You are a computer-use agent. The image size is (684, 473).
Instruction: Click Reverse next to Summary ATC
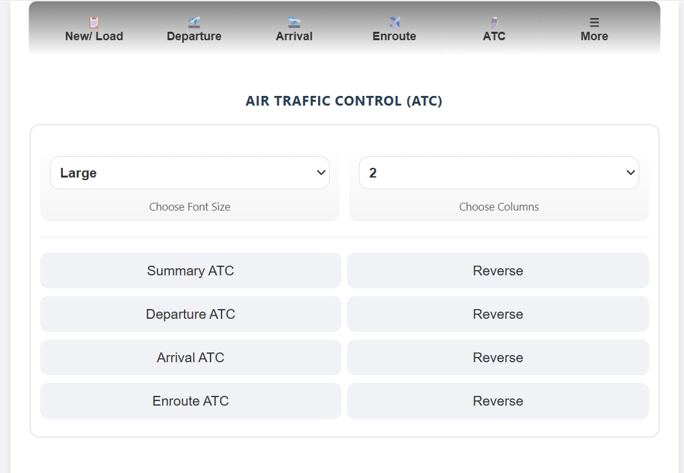pyautogui.click(x=497, y=271)
